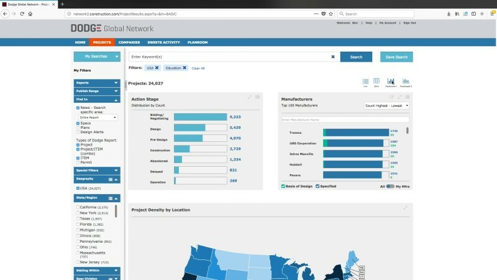Screen dimensions: 497x280
Task: Go to the Companies tab
Action: (129, 42)
